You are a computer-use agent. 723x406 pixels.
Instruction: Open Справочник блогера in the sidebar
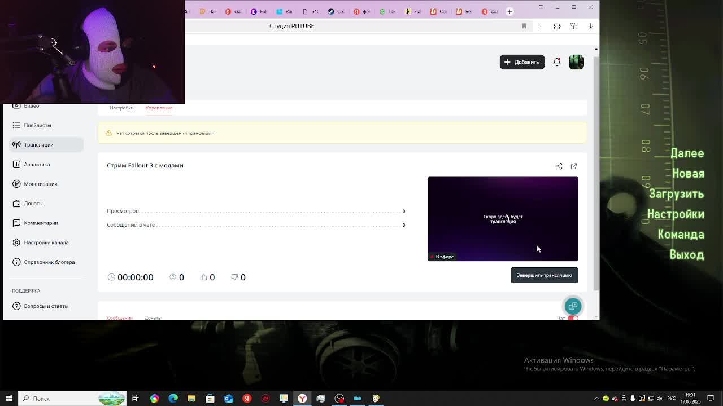46,262
